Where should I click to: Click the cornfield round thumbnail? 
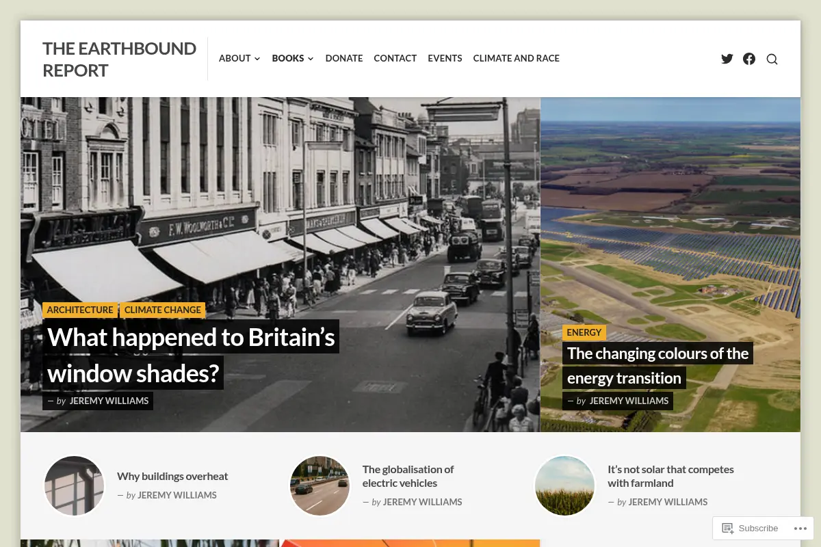tap(564, 485)
